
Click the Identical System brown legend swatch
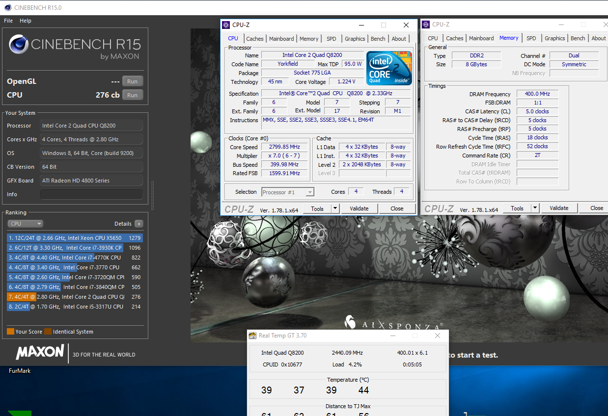(48, 332)
